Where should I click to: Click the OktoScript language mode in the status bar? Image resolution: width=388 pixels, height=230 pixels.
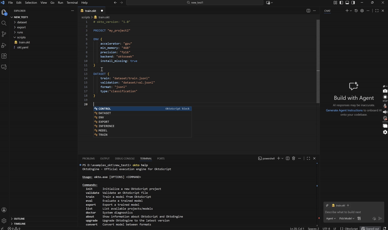[351, 228]
